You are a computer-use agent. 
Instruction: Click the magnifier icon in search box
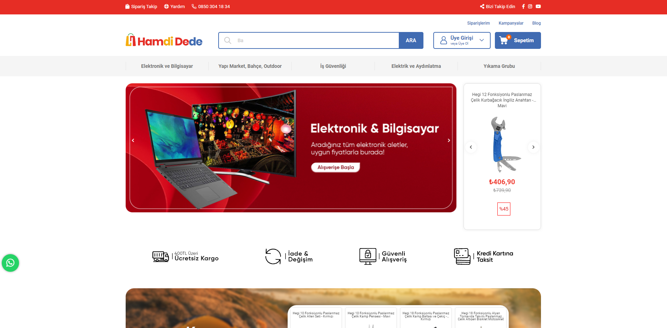pos(228,40)
